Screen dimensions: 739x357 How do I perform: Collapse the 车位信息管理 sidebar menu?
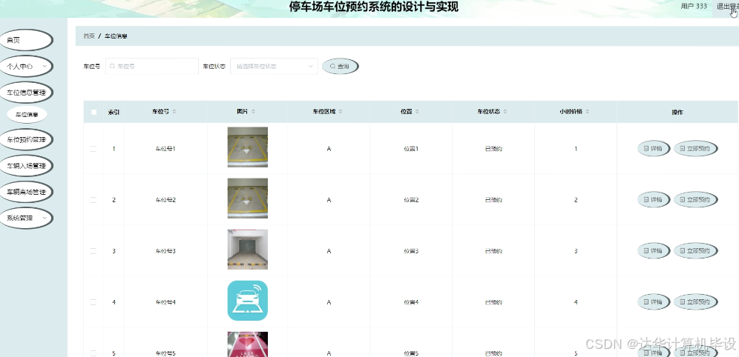click(27, 93)
